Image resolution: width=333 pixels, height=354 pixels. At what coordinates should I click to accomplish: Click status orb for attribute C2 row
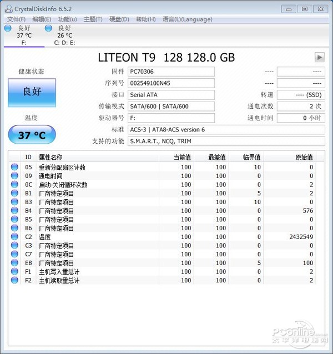pos(14,236)
